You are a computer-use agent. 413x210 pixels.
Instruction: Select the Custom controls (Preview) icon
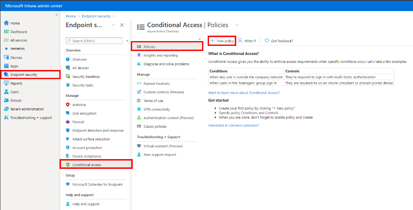tap(139, 92)
